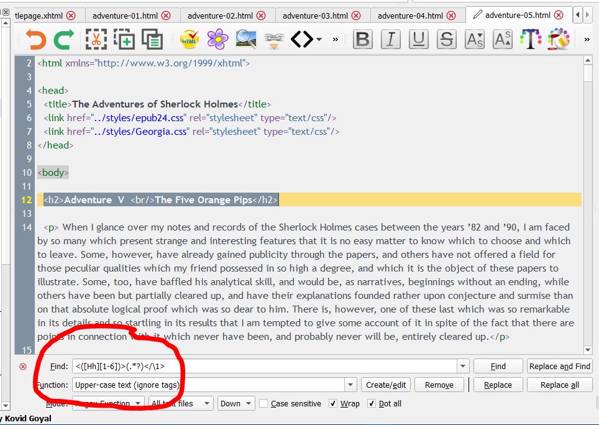The image size is (599, 425).
Task: Click the body tag on line 10
Action: tap(53, 173)
